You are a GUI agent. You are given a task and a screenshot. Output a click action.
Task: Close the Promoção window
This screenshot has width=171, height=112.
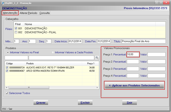tap(166, 3)
